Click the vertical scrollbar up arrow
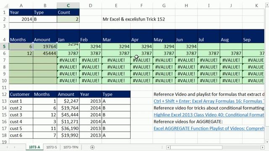The image size is (269, 151). [x=267, y=5]
